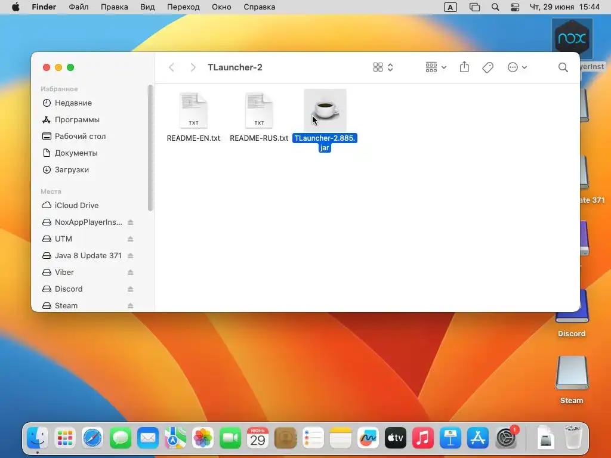The image size is (611, 458).
Task: Open Music from the Dock
Action: [x=423, y=438]
